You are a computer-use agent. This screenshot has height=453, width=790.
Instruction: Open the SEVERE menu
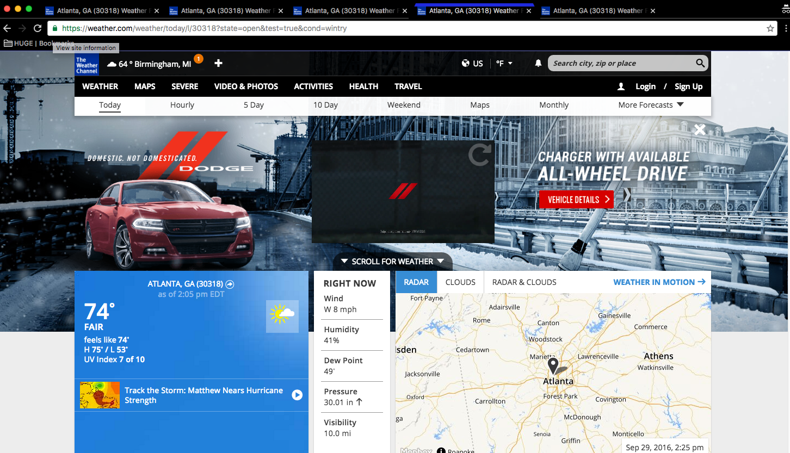pyautogui.click(x=185, y=86)
